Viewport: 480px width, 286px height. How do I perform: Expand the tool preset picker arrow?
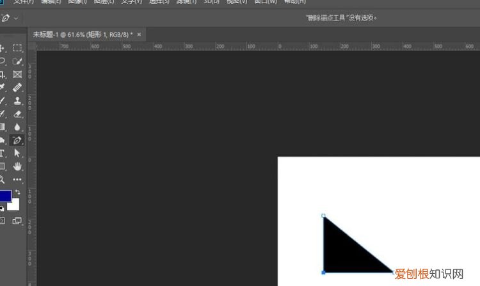[x=16, y=19]
